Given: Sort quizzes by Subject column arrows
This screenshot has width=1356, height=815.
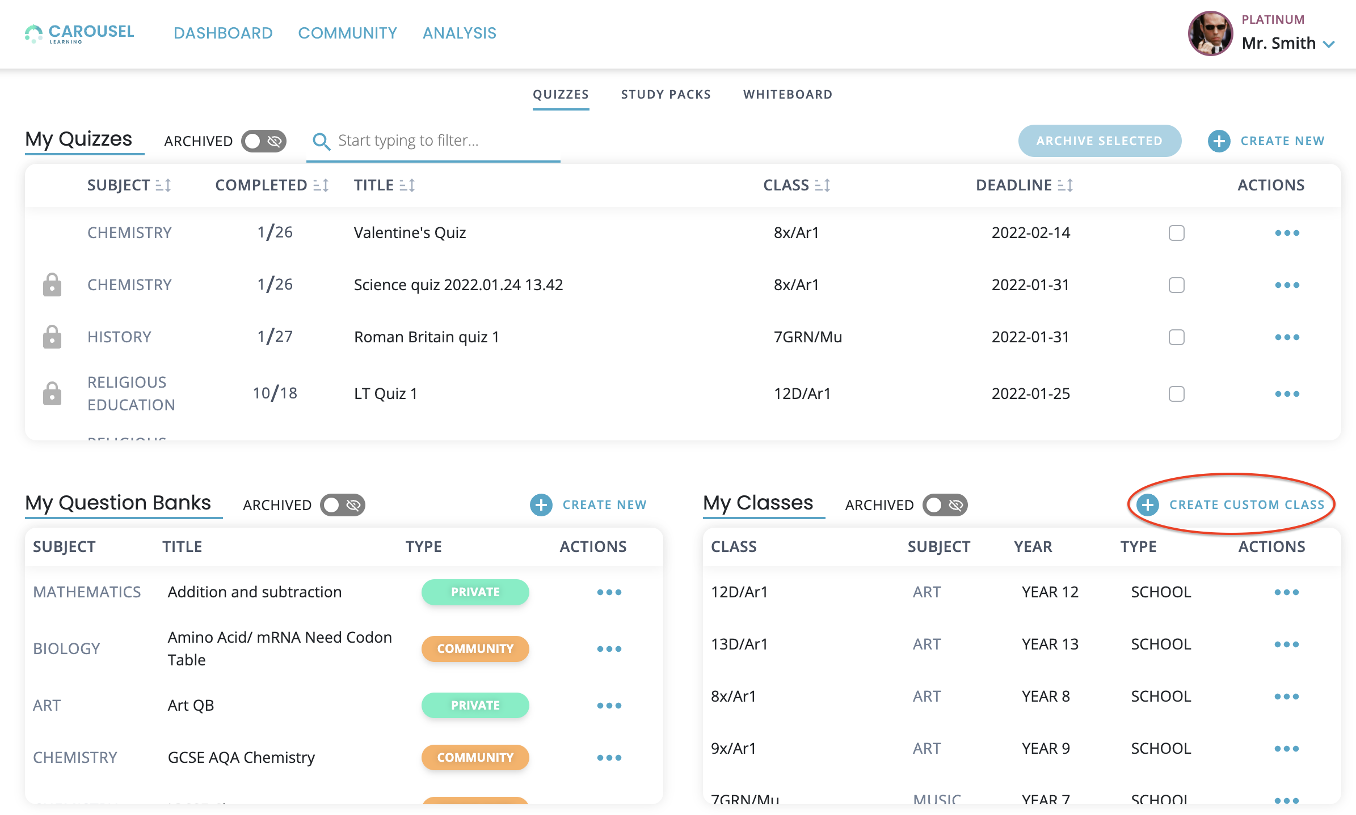Looking at the screenshot, I should click(163, 185).
